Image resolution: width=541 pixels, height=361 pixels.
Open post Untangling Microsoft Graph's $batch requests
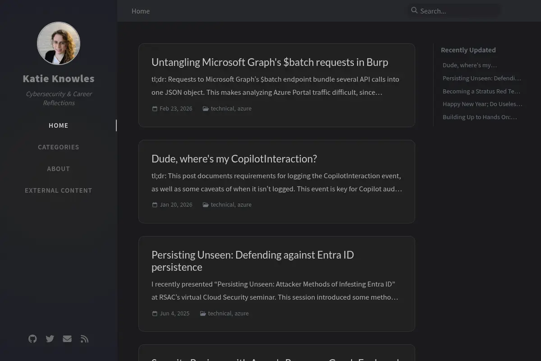pyautogui.click(x=270, y=62)
